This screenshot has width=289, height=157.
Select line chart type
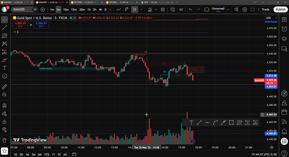point(119,9)
